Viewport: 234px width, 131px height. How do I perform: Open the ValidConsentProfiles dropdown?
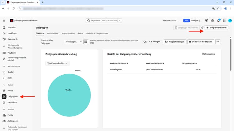pos(57,63)
